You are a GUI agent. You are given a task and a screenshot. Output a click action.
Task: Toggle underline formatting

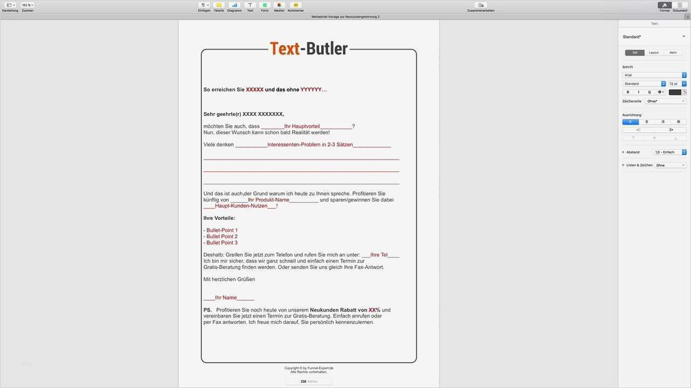tap(649, 92)
